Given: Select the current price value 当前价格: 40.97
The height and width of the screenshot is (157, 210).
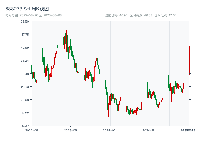Looking at the screenshot, I should coord(116,15).
